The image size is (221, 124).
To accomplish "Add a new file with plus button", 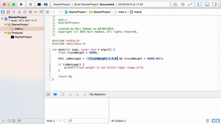I will coord(3,121).
